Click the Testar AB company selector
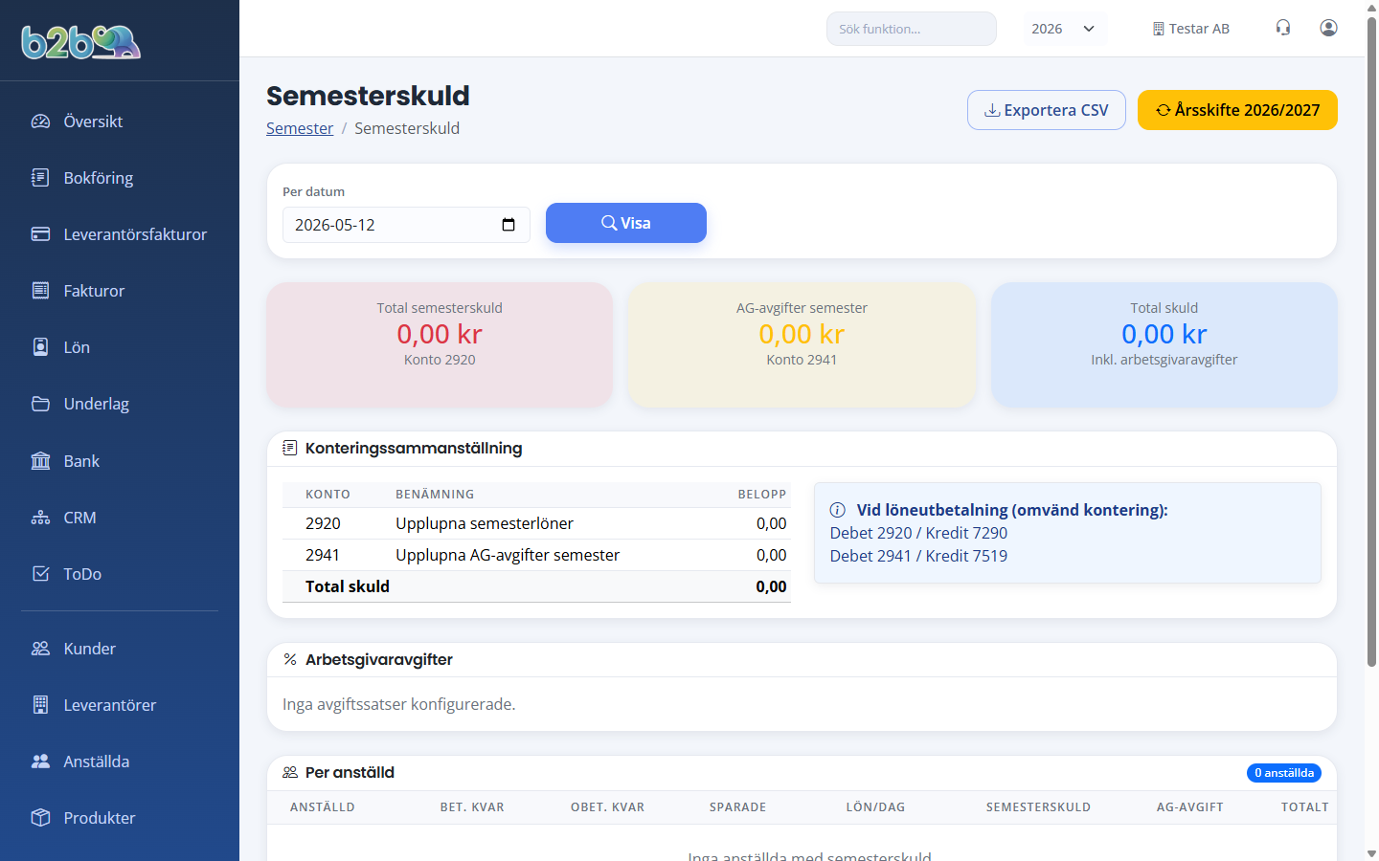The width and height of the screenshot is (1379, 861). (1190, 29)
